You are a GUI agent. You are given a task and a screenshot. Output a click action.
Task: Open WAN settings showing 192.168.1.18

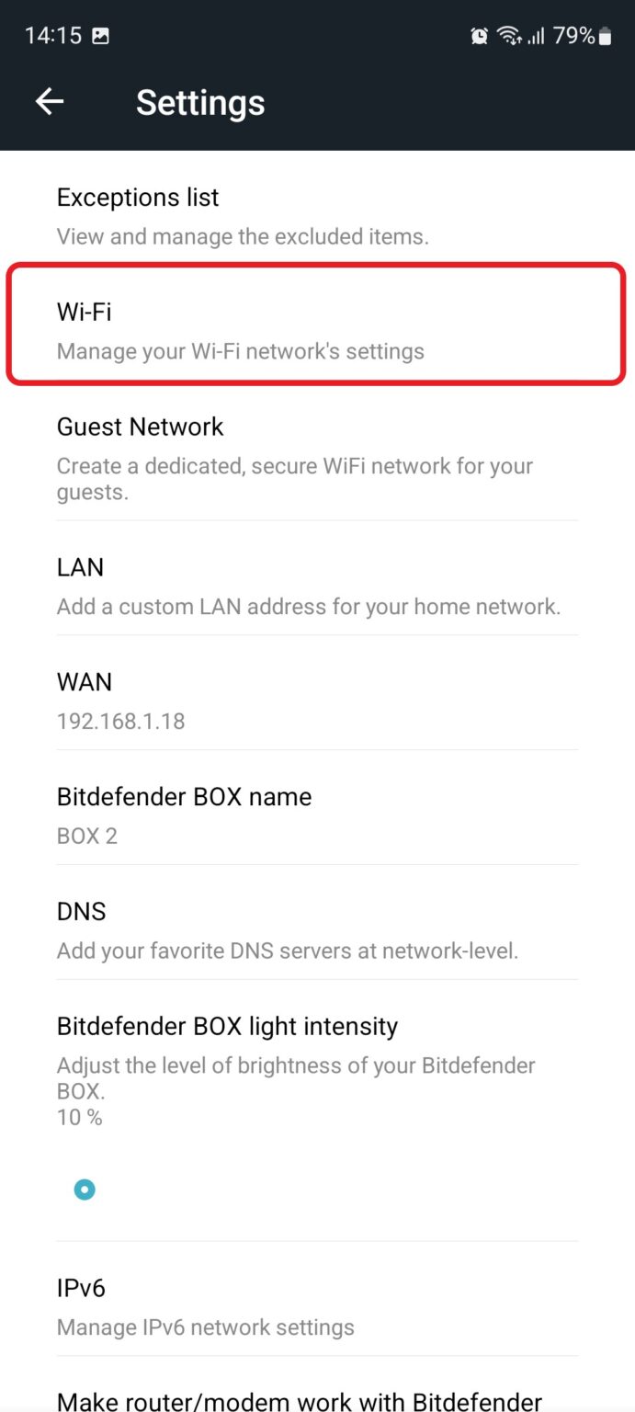coord(317,699)
